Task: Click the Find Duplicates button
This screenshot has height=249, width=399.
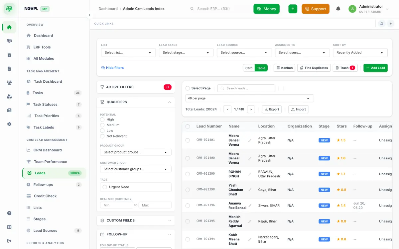Action: (314, 68)
